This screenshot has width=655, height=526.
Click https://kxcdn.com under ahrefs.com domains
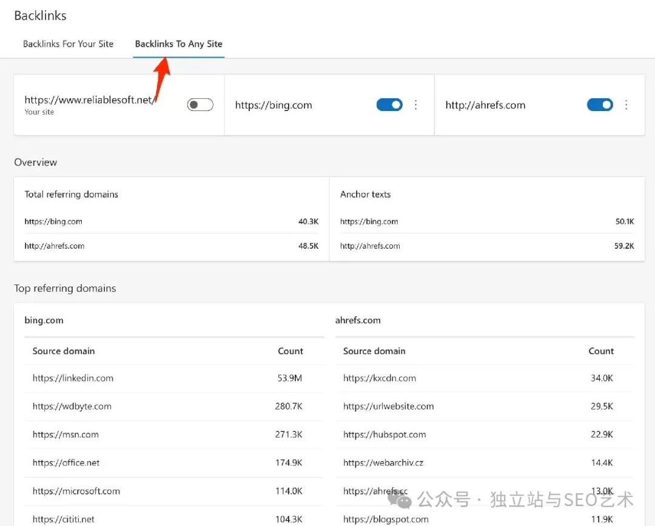click(x=380, y=378)
